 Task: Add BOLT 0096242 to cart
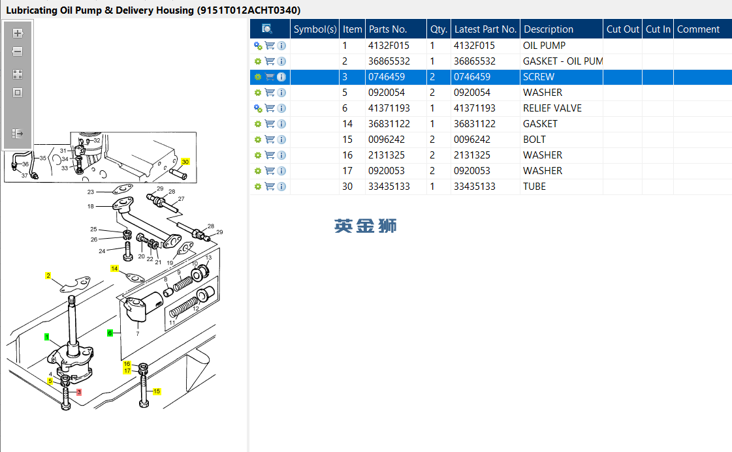click(270, 140)
